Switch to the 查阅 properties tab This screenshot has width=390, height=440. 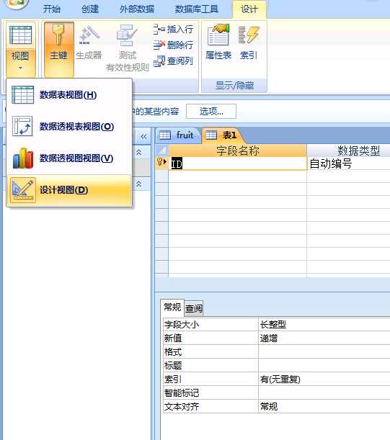tap(194, 309)
